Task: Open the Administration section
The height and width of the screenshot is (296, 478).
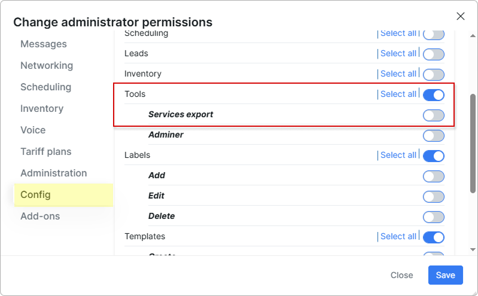Action: coord(54,173)
